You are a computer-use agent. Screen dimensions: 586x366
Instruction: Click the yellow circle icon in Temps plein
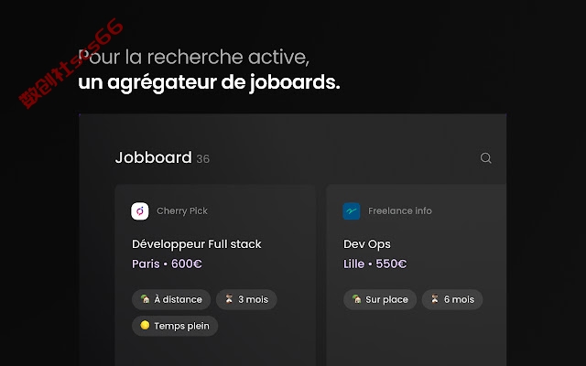point(145,326)
